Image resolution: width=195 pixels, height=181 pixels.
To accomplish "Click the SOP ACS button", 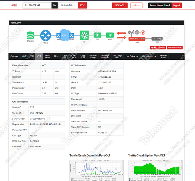I will 120,5.
